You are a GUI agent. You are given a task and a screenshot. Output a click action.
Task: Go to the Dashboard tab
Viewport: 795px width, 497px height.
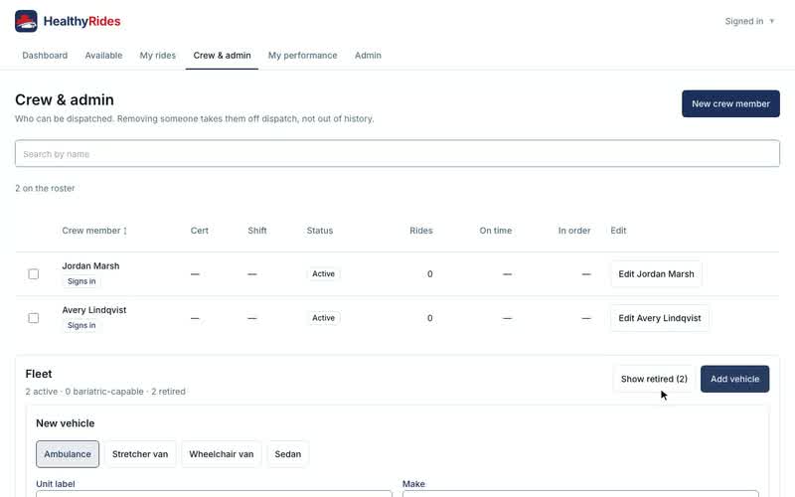coord(45,56)
